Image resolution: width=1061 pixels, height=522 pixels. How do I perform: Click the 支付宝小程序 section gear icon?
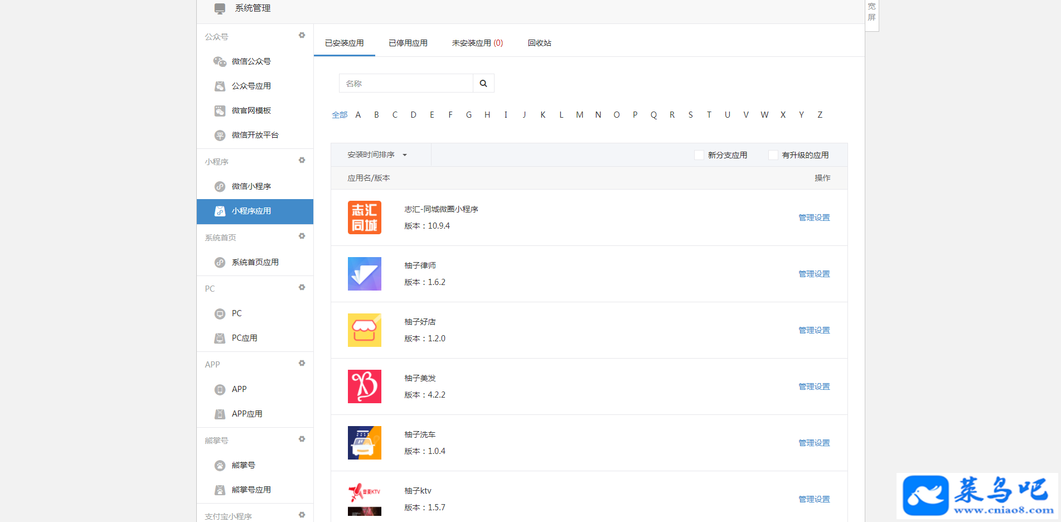tap(302, 515)
